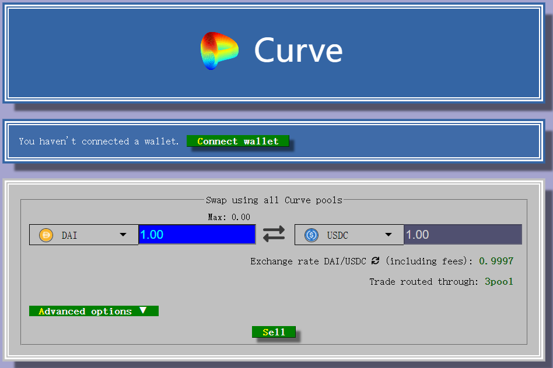553x368 pixels.
Task: Expand Advanced options
Action: 94,311
